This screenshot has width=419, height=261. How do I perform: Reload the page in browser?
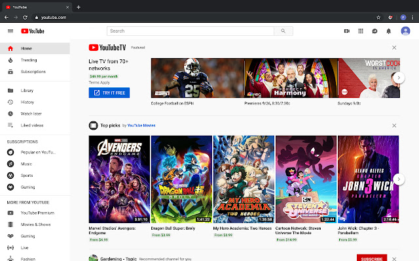click(x=25, y=18)
